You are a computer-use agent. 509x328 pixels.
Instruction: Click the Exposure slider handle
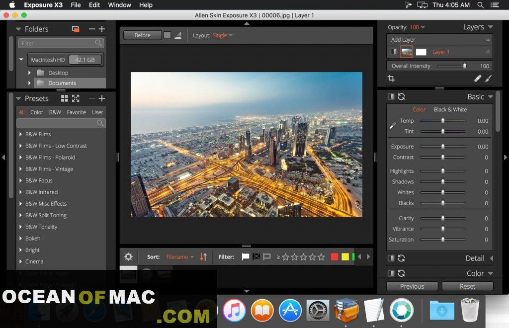pyautogui.click(x=443, y=147)
